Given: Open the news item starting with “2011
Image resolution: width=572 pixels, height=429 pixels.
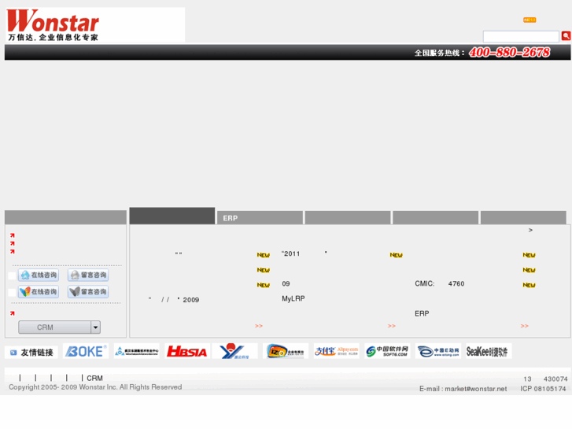Looking at the screenshot, I should coord(304,253).
